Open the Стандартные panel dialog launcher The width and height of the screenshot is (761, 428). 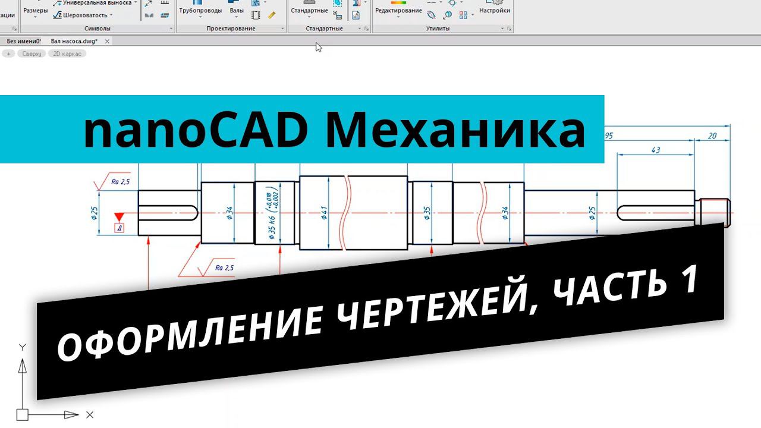pyautogui.click(x=367, y=29)
